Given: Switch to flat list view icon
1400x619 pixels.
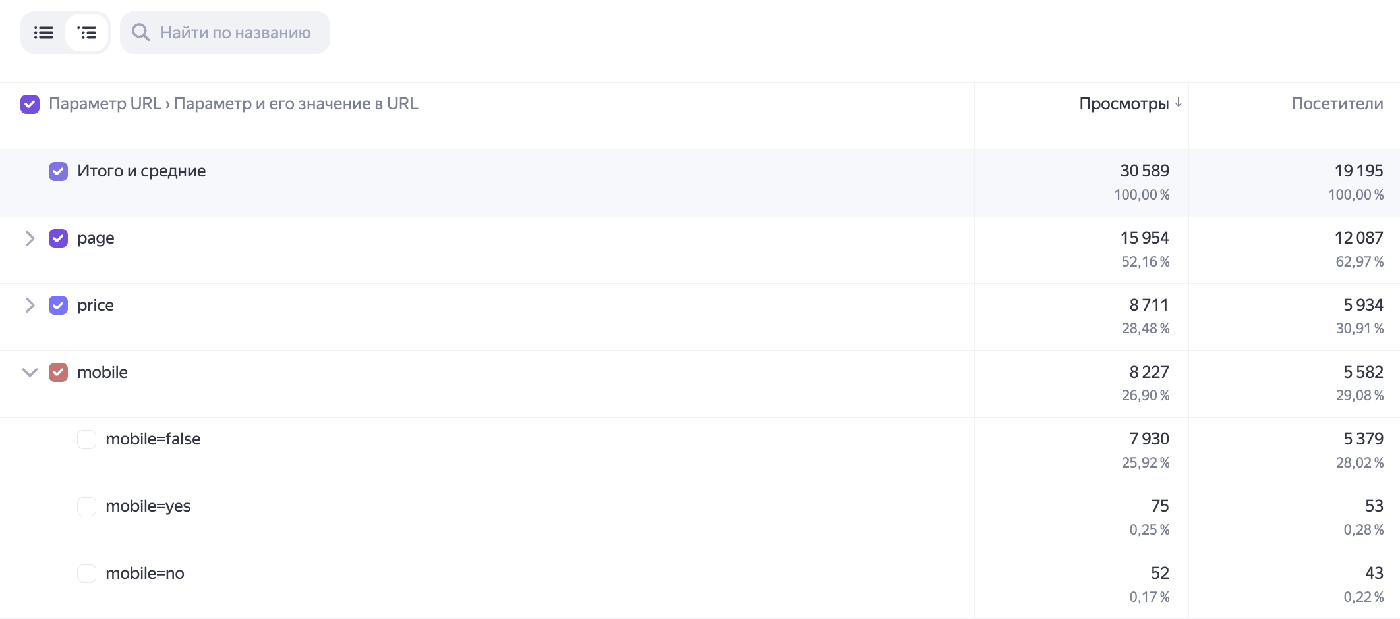Looking at the screenshot, I should pyautogui.click(x=44, y=32).
